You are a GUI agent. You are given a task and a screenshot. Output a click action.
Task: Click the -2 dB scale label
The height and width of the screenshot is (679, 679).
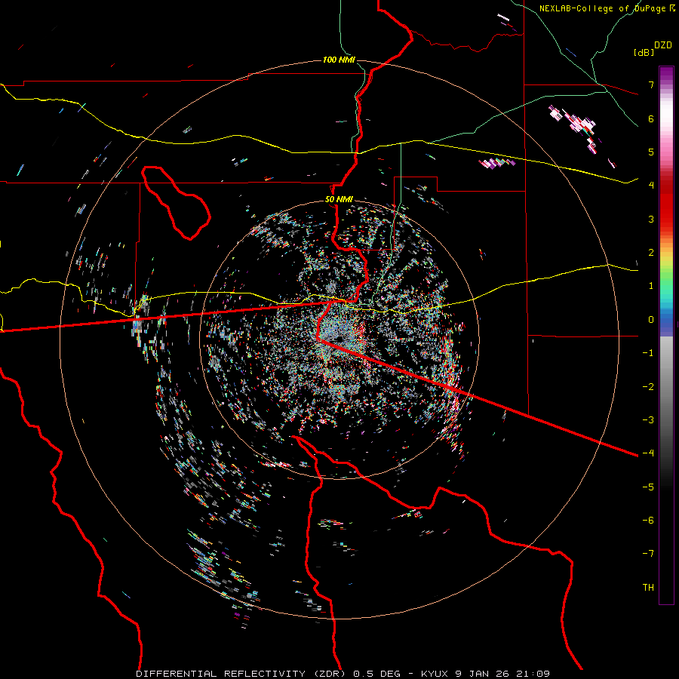pos(648,387)
